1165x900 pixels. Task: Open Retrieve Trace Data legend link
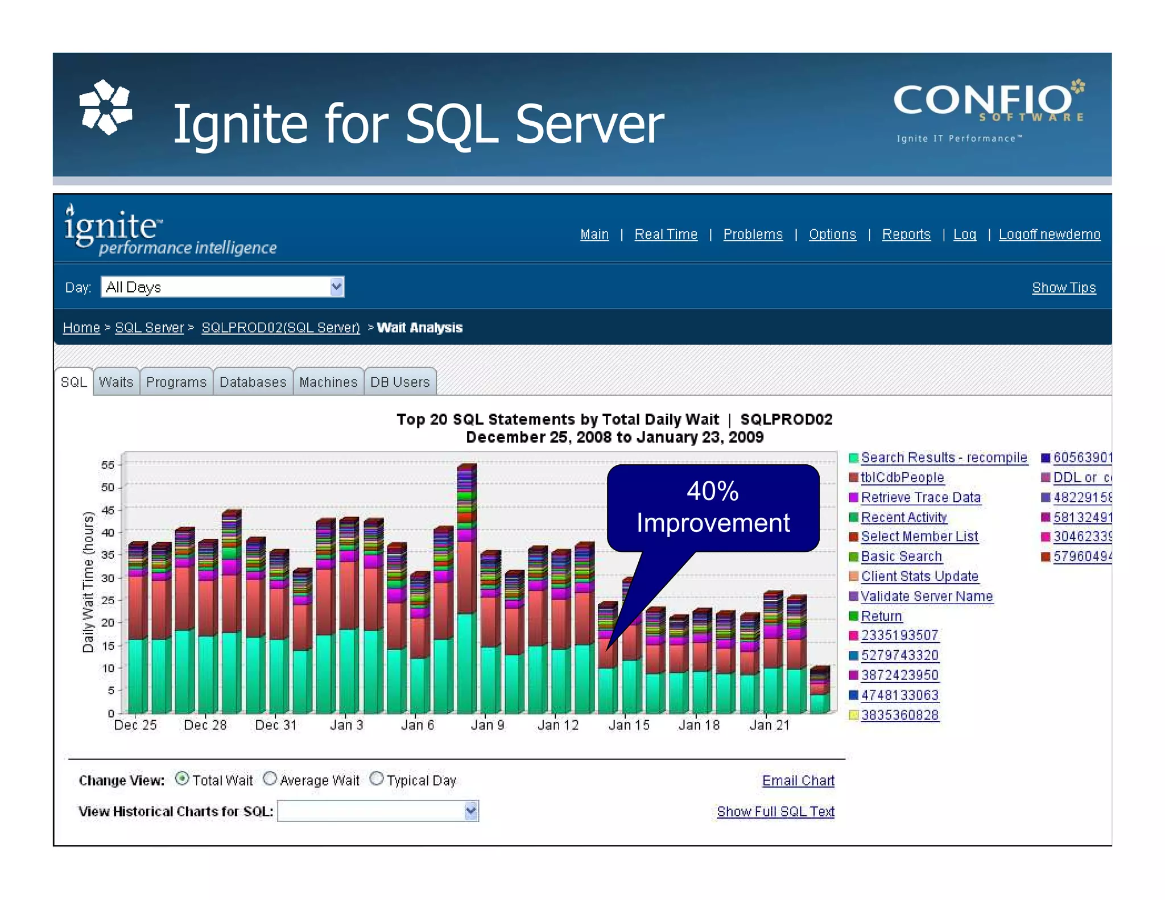point(921,497)
